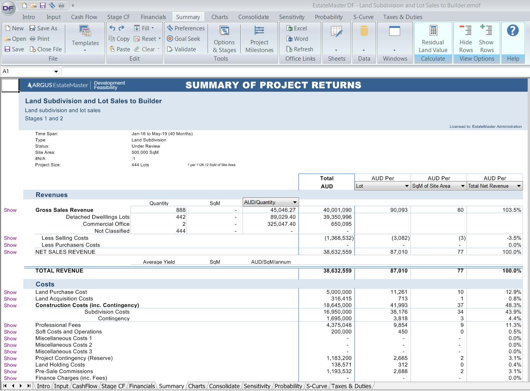Screen dimensions: 530x391
Task: Click the Templates button
Action: [x=85, y=38]
